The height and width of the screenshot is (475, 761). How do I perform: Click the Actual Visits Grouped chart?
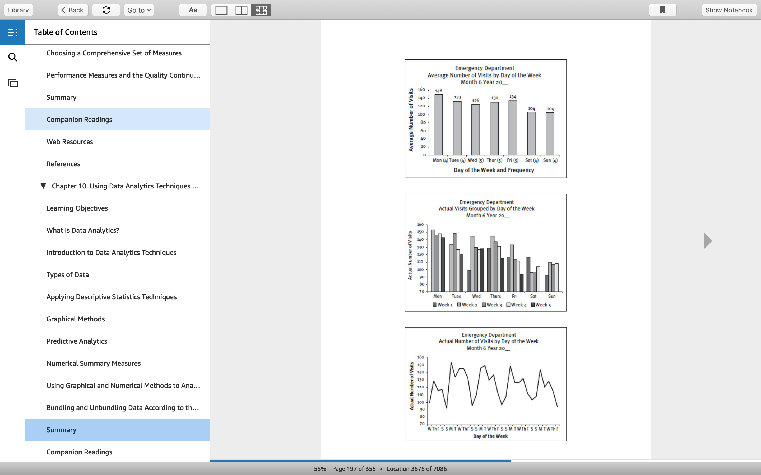[485, 253]
